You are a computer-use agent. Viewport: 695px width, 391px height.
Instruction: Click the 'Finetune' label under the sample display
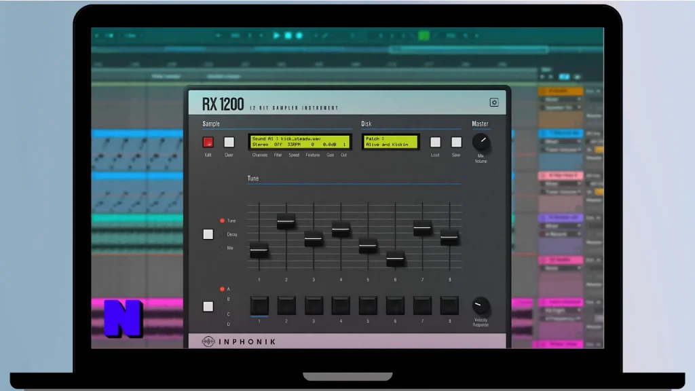pyautogui.click(x=312, y=155)
